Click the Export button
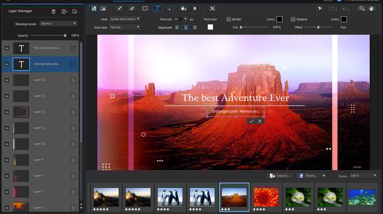Screen dimensions: 383x214 coord(280,176)
